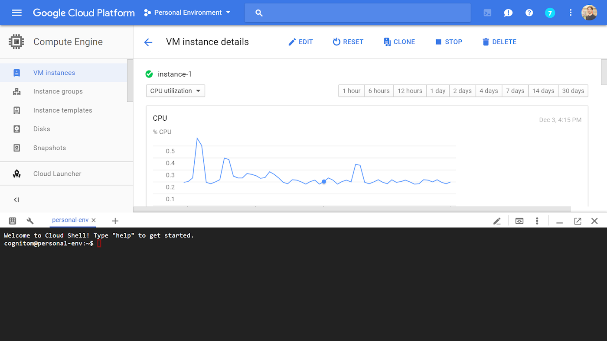Select the 1 hour time range

tap(352, 91)
